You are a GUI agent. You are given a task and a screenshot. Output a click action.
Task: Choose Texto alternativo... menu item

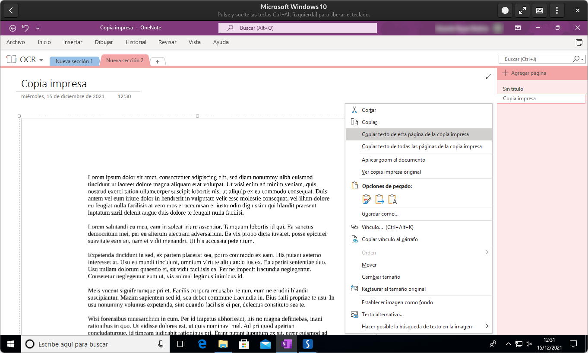[419, 315]
